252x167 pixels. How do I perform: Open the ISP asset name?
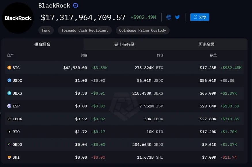(16, 106)
